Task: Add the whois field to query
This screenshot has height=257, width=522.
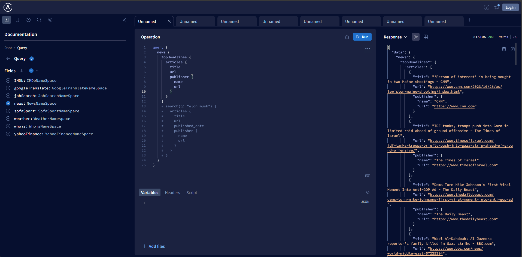Action: (8, 126)
